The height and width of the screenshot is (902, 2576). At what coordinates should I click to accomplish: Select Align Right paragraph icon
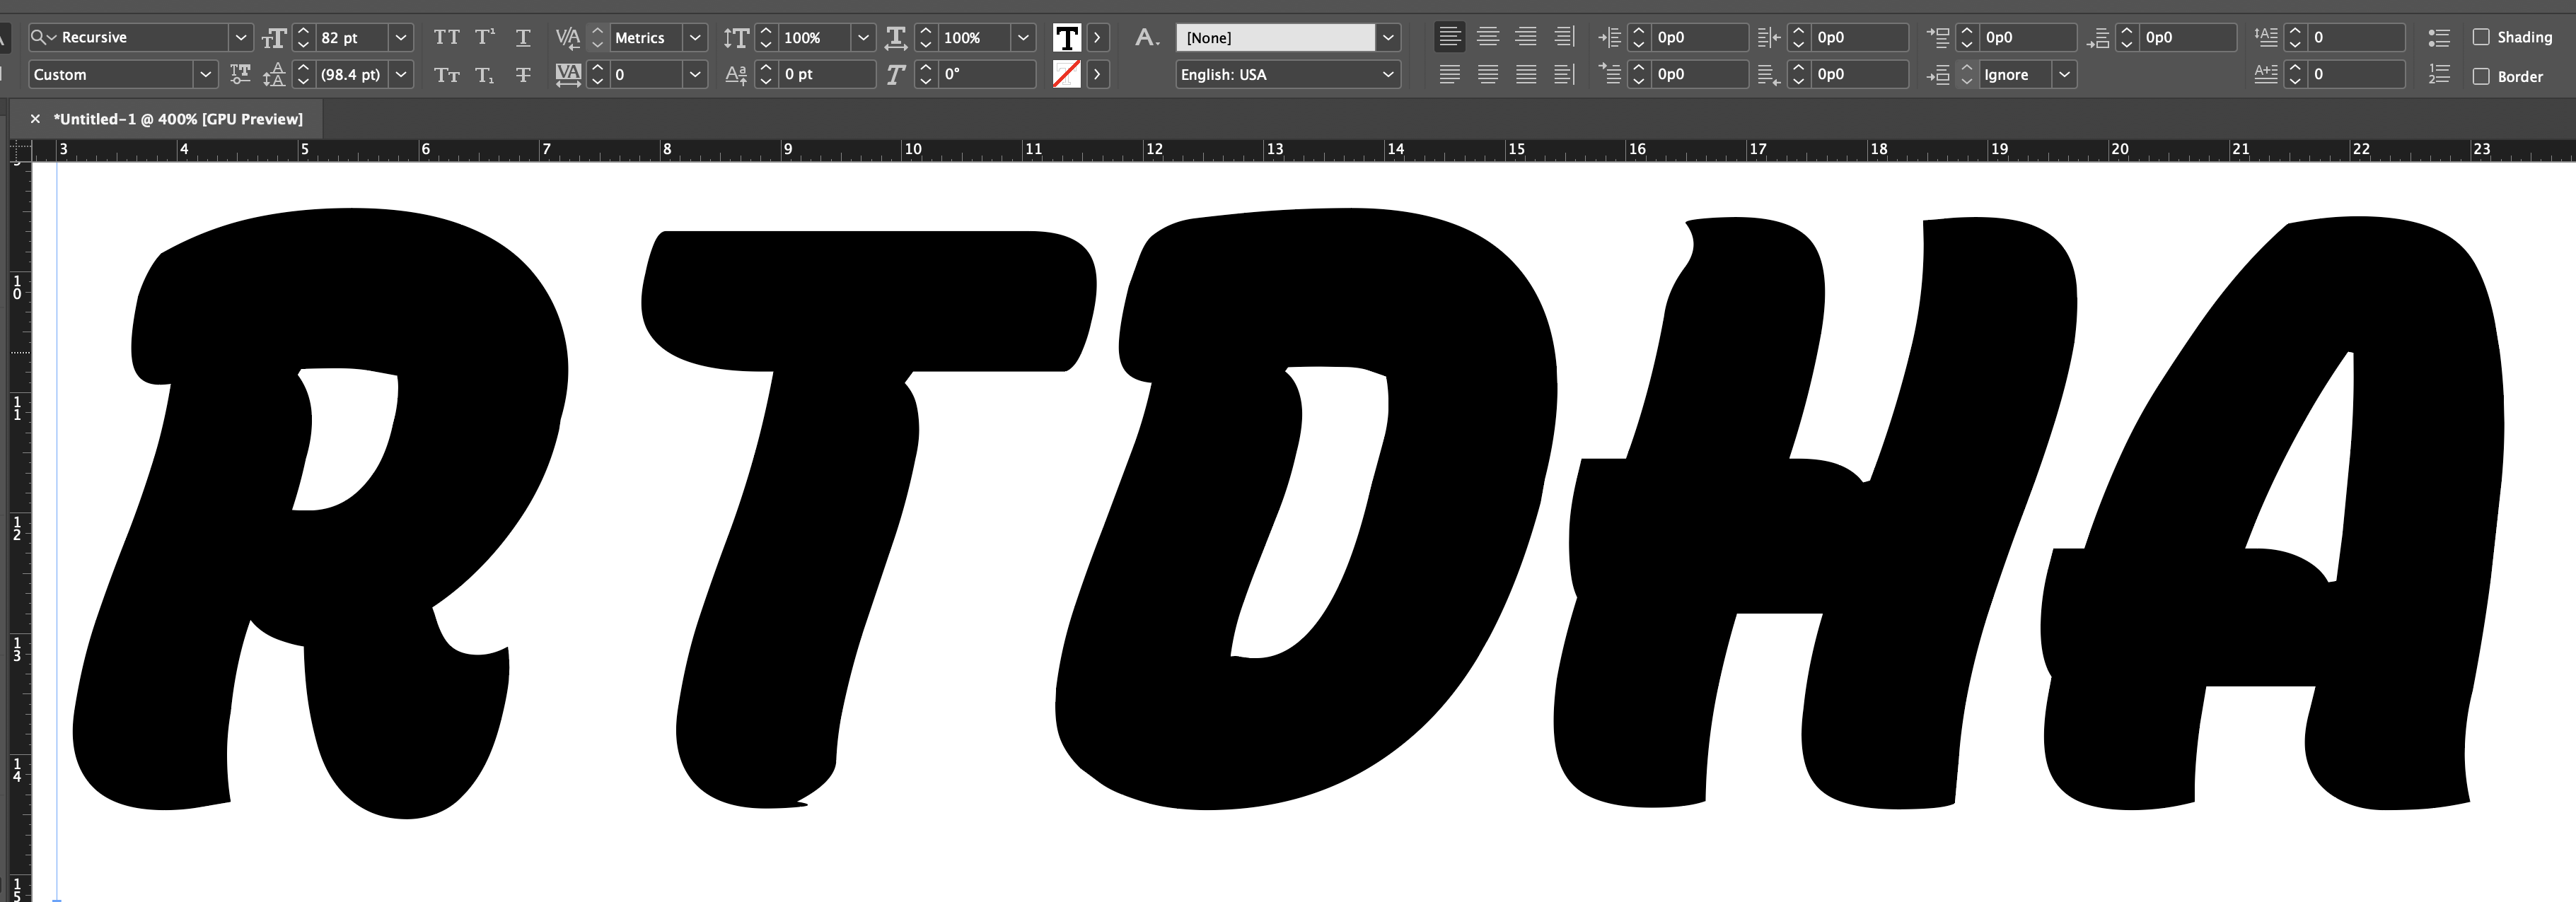(x=1525, y=38)
